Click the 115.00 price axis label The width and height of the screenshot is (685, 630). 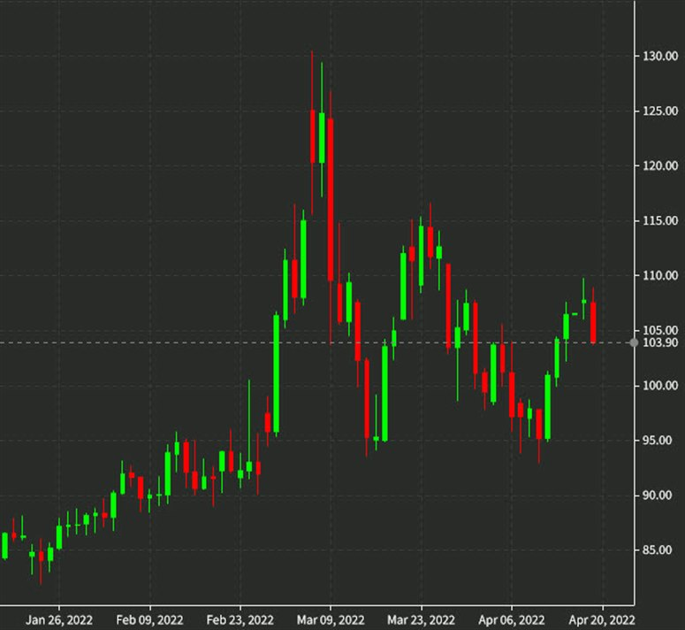[660, 221]
